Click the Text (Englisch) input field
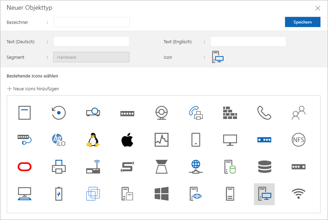This screenshot has height=220, width=328. (248, 41)
